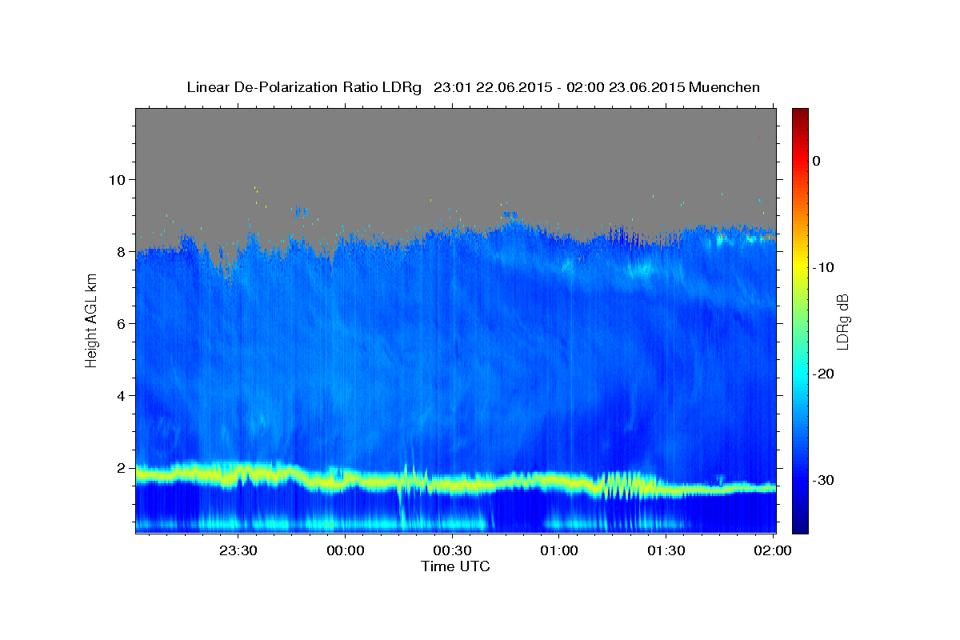This screenshot has width=960, height=640.
Task: Click the 01:30 time tick label
Action: [666, 550]
